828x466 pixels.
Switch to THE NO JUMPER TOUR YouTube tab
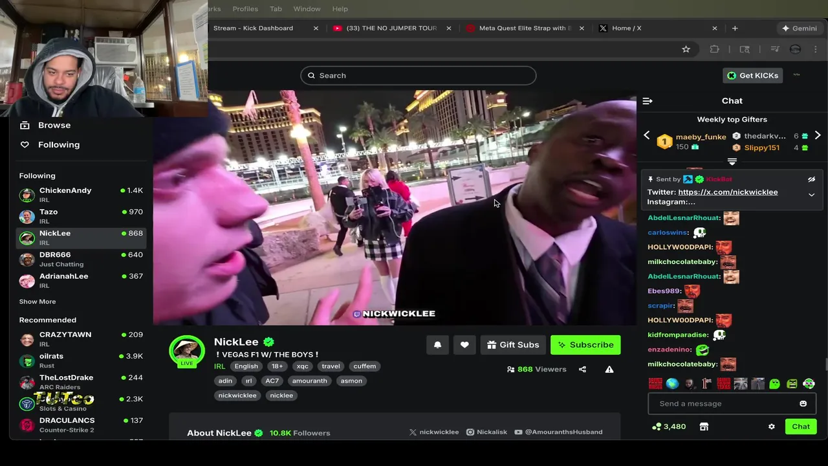pos(391,28)
